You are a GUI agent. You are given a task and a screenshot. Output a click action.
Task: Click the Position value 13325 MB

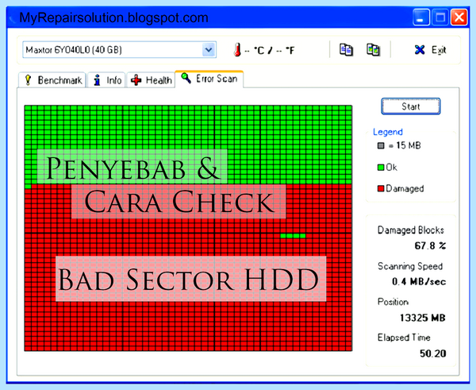(x=423, y=318)
